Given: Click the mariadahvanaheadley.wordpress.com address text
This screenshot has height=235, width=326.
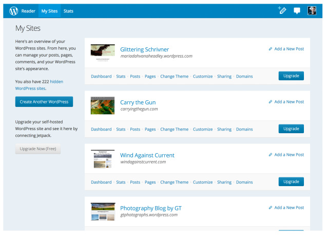Looking at the screenshot, I should click(157, 56).
